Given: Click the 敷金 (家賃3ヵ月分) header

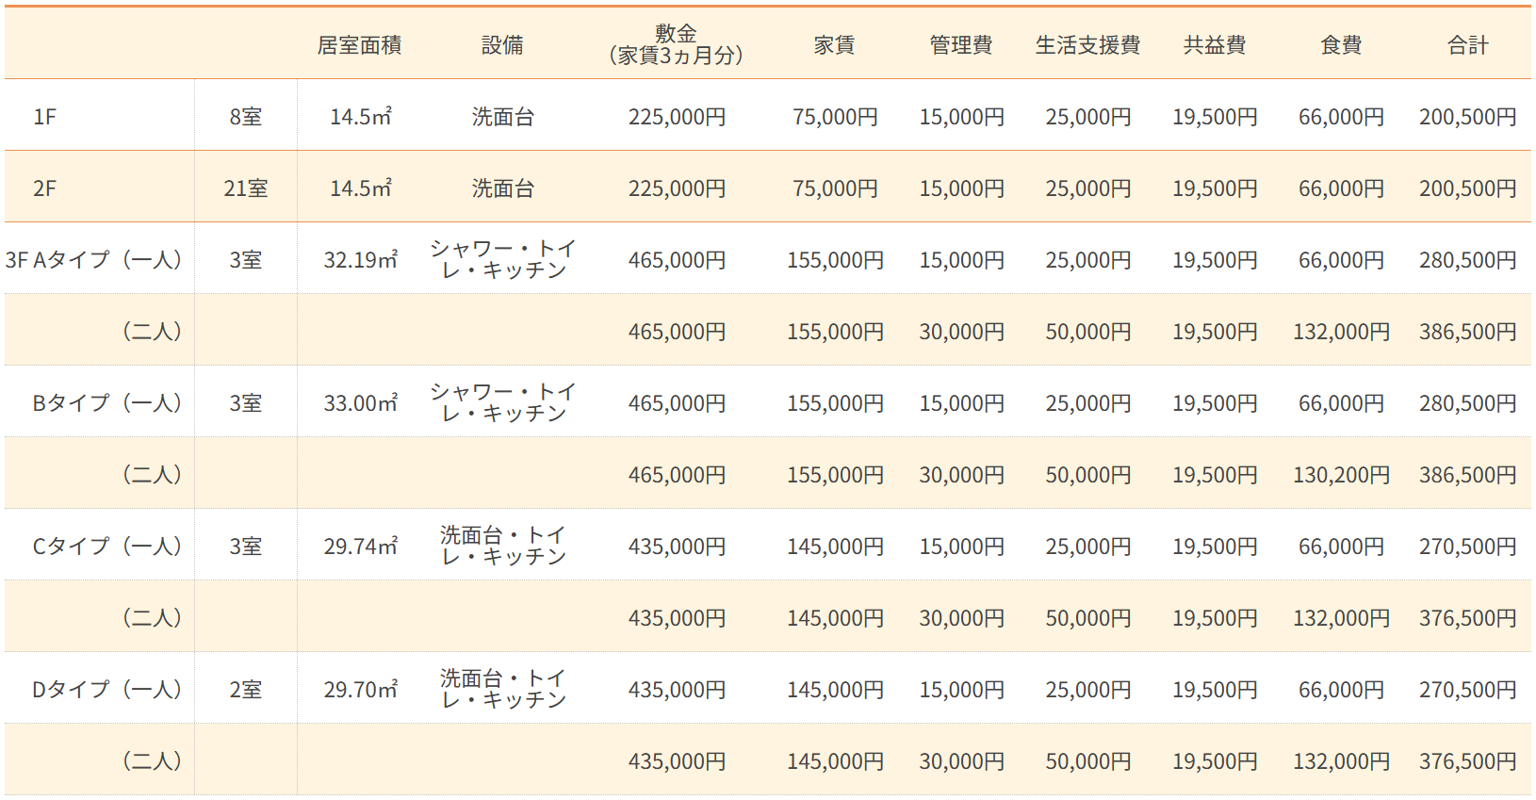Looking at the screenshot, I should 676,45.
